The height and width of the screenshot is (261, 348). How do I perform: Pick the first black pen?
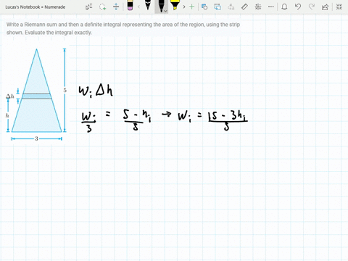[148, 5]
